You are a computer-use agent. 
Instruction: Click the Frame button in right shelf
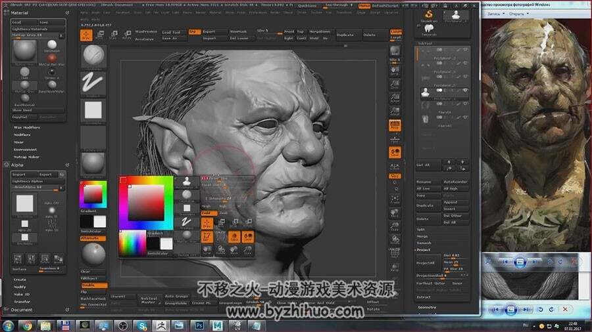(395, 199)
